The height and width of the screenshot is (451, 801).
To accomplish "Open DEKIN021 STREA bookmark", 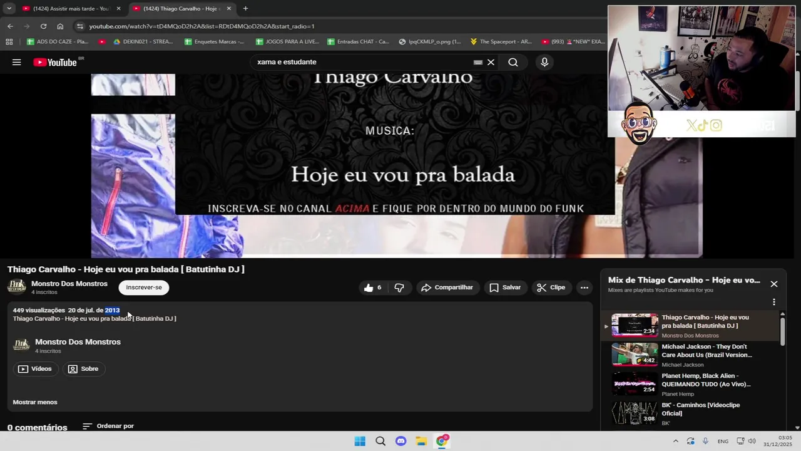I will 143,42.
